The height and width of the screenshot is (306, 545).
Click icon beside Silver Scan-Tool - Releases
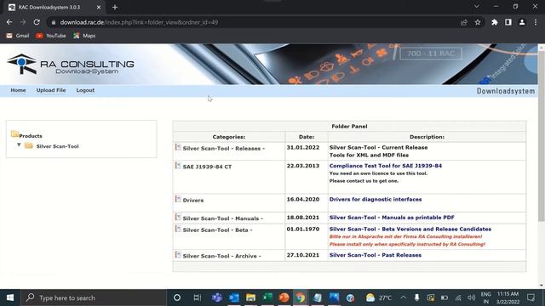178,147
